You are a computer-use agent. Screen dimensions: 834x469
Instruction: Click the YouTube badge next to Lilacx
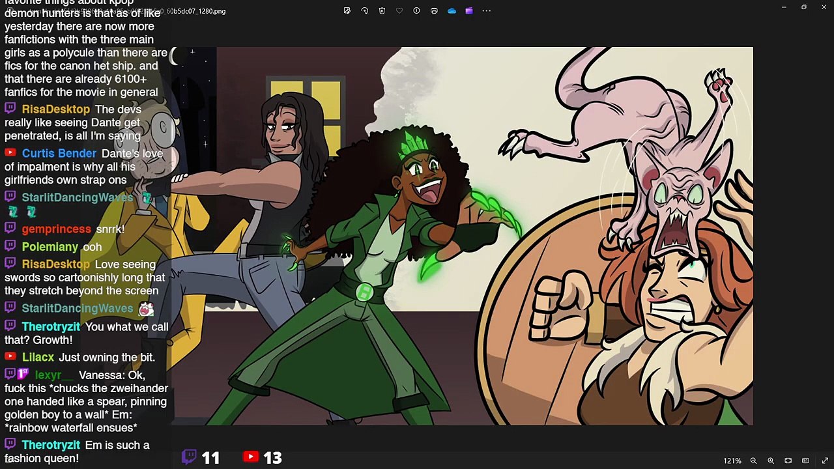pos(10,356)
